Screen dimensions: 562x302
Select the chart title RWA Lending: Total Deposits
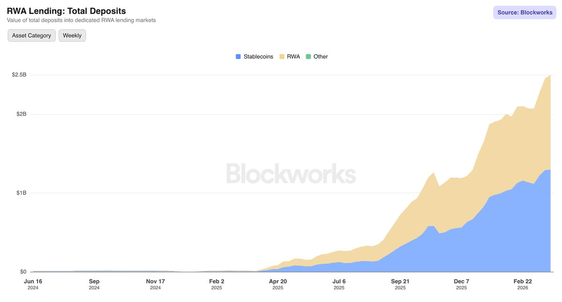point(66,11)
